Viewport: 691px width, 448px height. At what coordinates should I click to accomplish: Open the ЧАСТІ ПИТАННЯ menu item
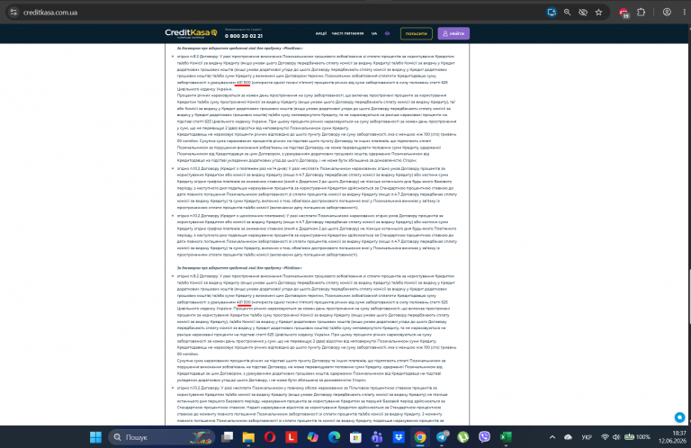347,33
